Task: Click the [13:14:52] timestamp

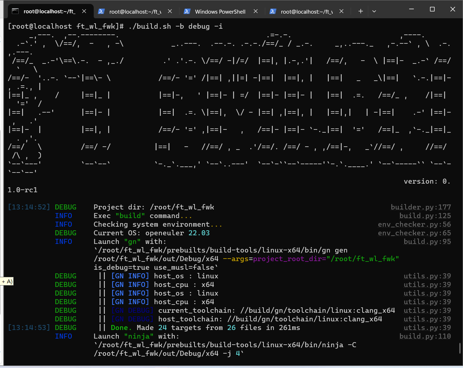Action: click(x=29, y=207)
